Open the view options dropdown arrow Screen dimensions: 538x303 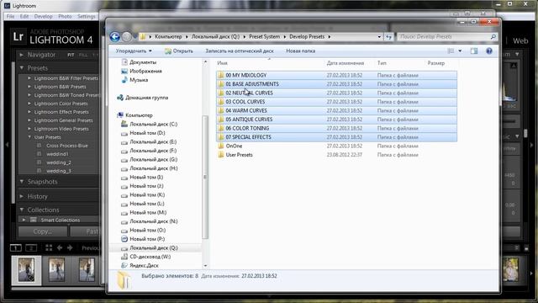pos(460,50)
